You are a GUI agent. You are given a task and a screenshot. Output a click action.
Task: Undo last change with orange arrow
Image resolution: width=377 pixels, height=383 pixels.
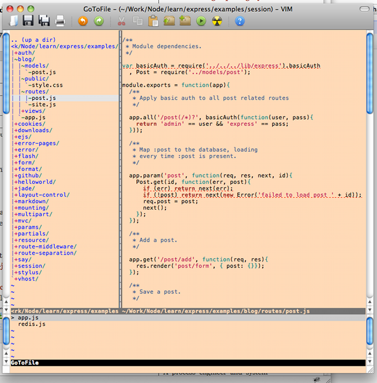point(83,21)
